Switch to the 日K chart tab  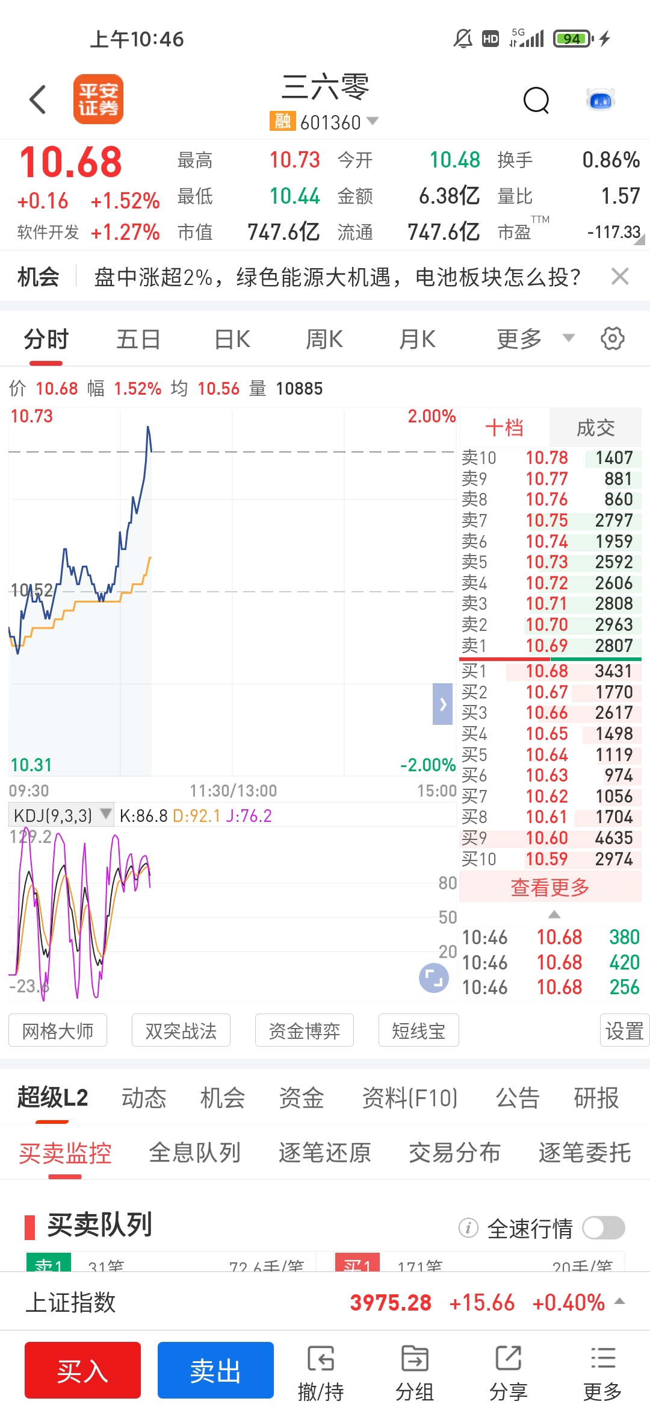coord(232,339)
